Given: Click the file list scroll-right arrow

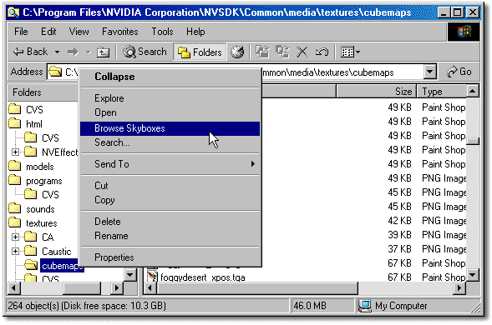Looking at the screenshot, I should pos(459,287).
